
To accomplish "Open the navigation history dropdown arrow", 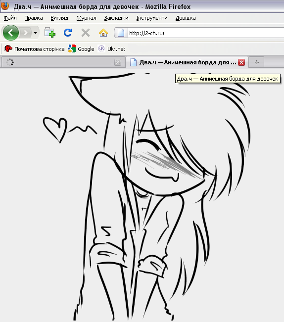I will coord(35,33).
